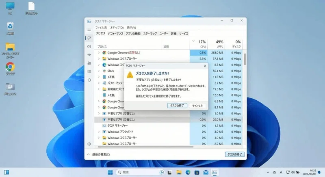Switch to the 詳細 tab
Screen dimensions: 325x177
(x=173, y=34)
